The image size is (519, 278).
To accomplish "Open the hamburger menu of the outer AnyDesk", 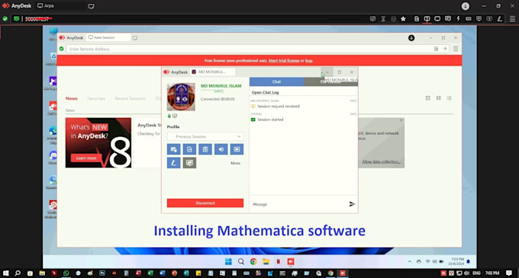I will tap(512, 19).
